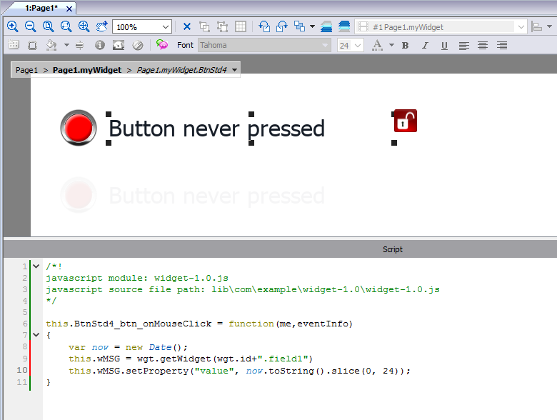Click the grid display icon in toolbar

(x=241, y=26)
